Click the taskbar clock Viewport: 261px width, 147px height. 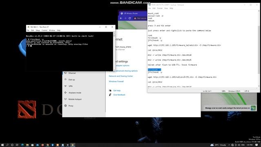[x=250, y=145]
